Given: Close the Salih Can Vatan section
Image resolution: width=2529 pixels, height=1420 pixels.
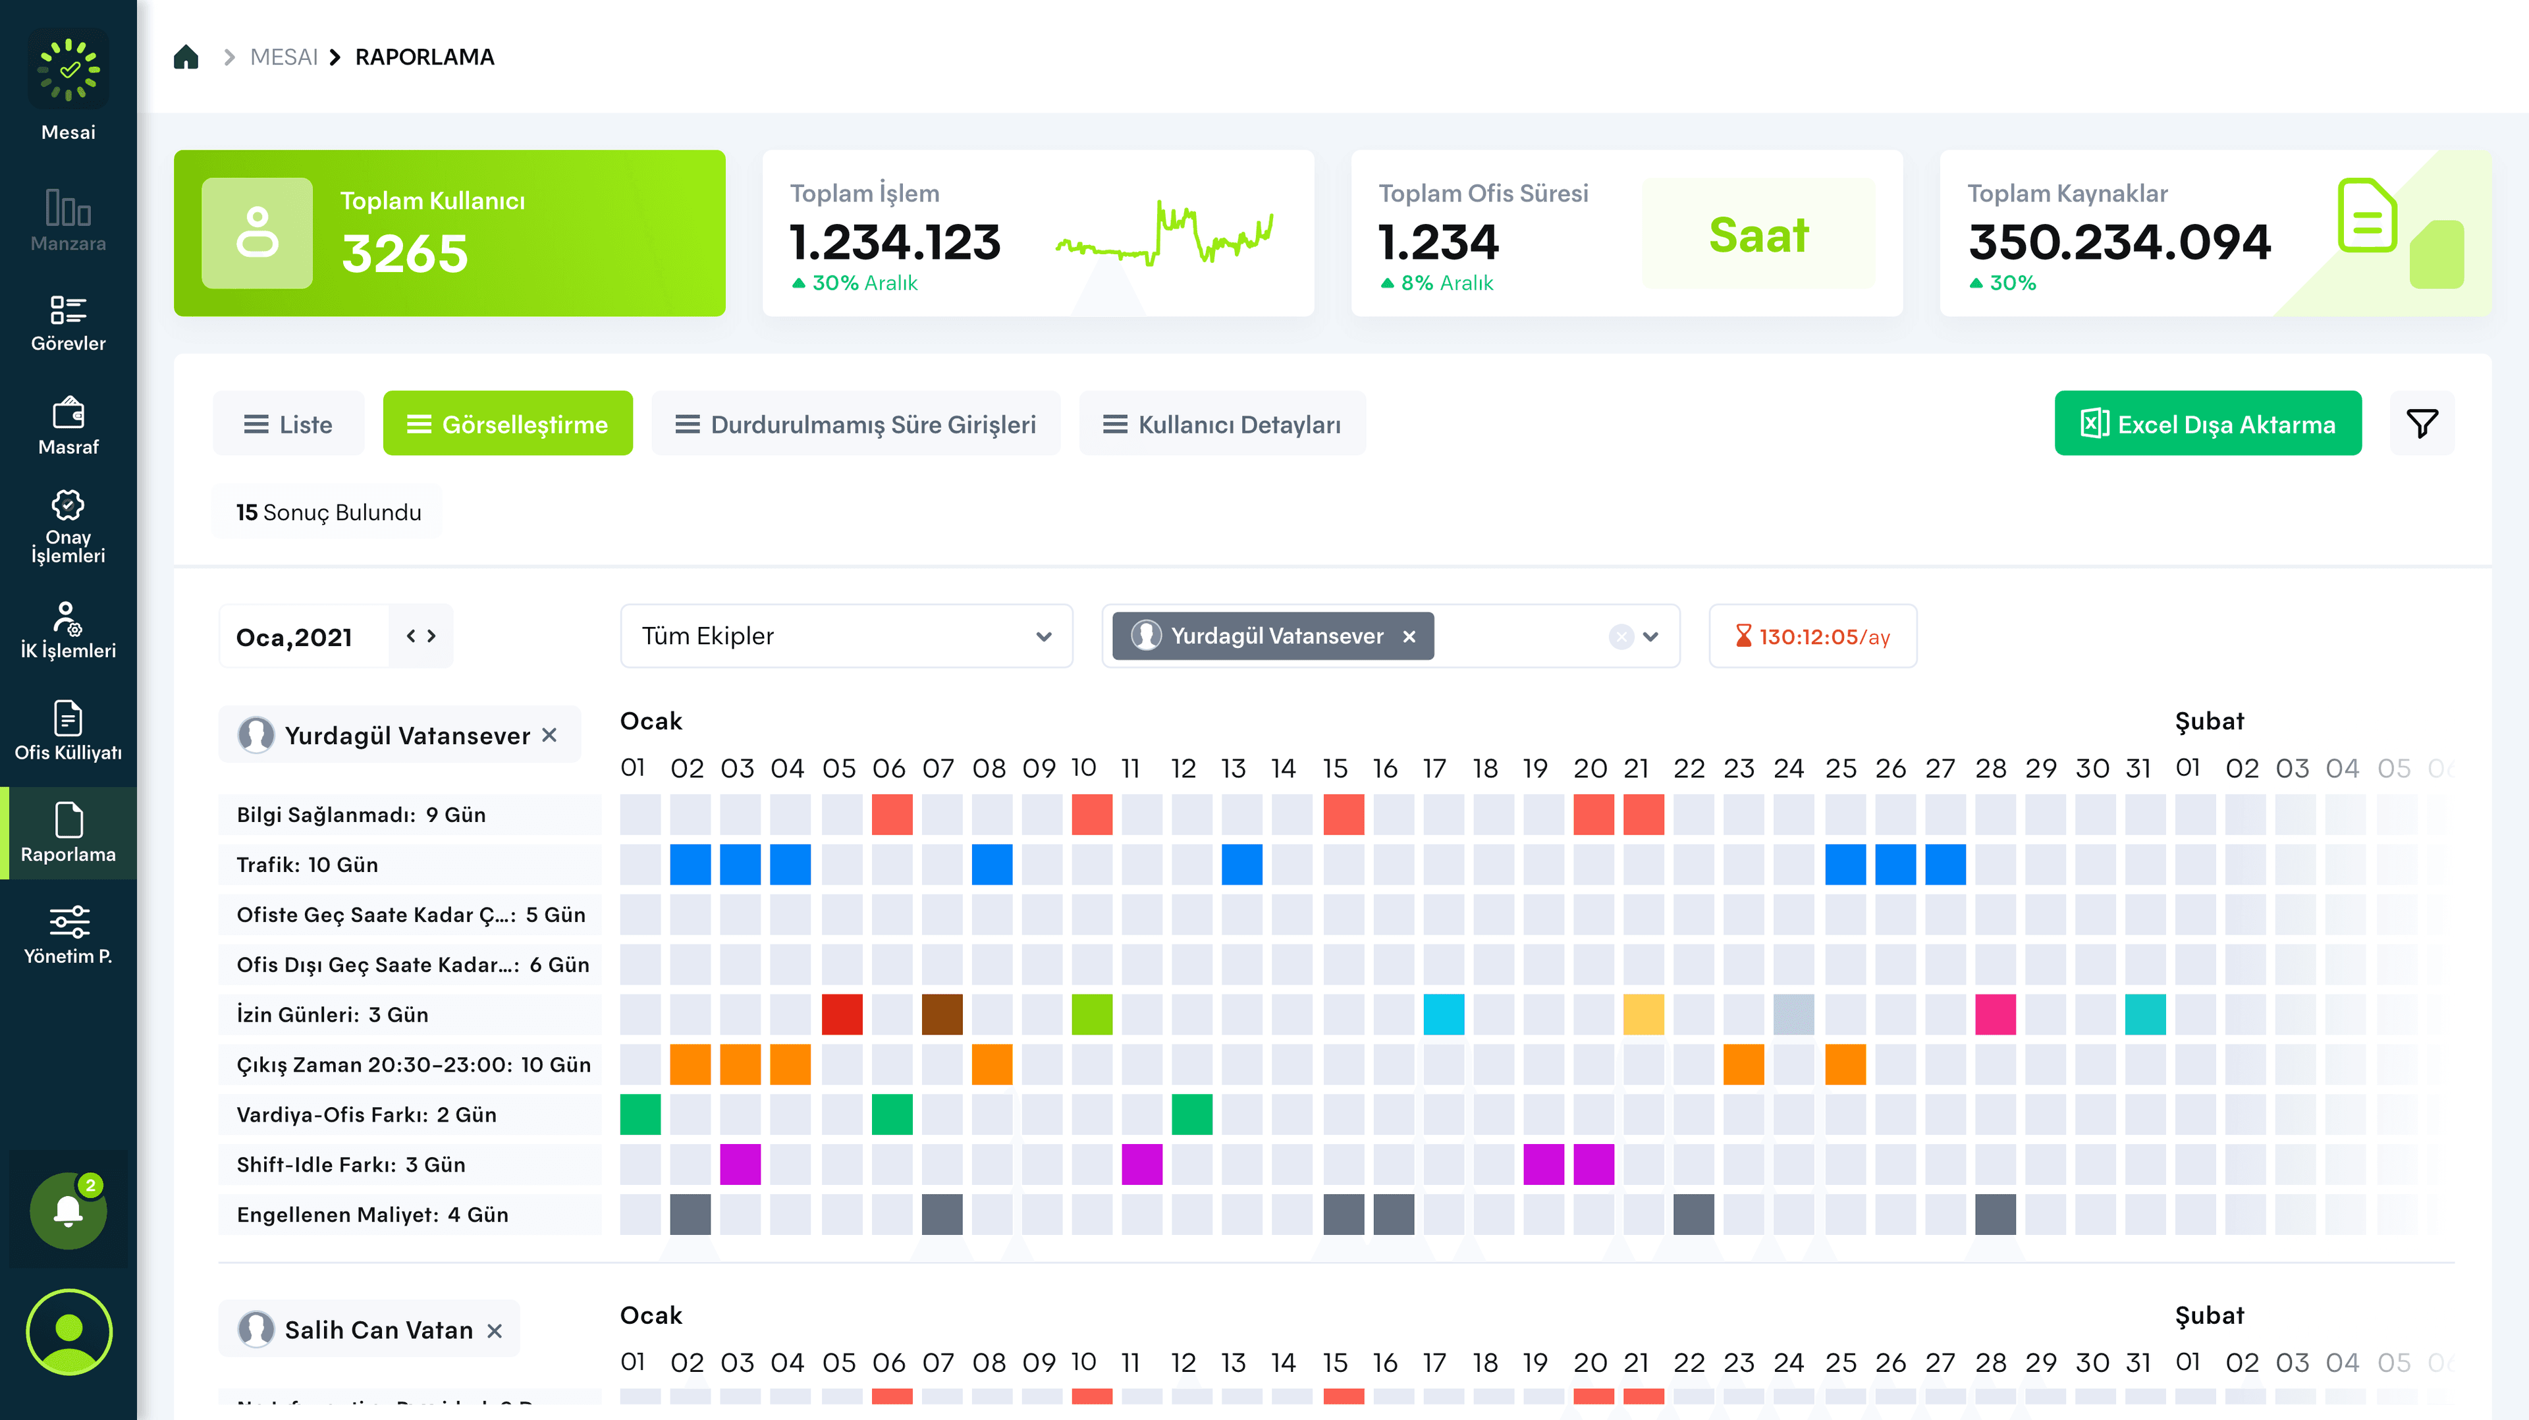Looking at the screenshot, I should coord(495,1330).
